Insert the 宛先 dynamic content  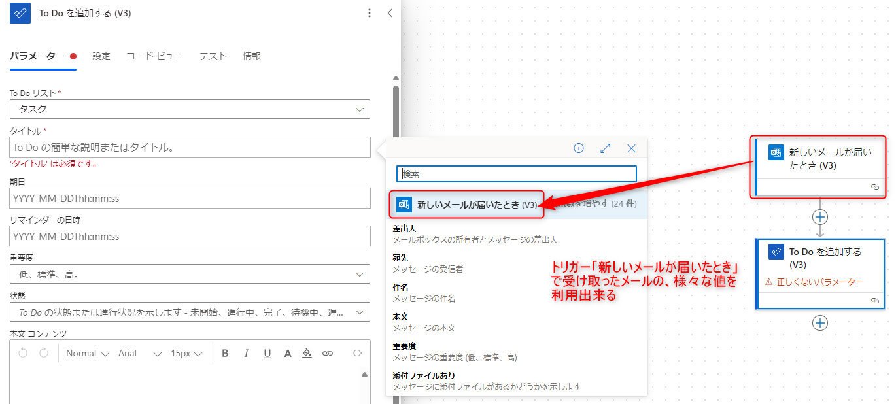(517, 263)
